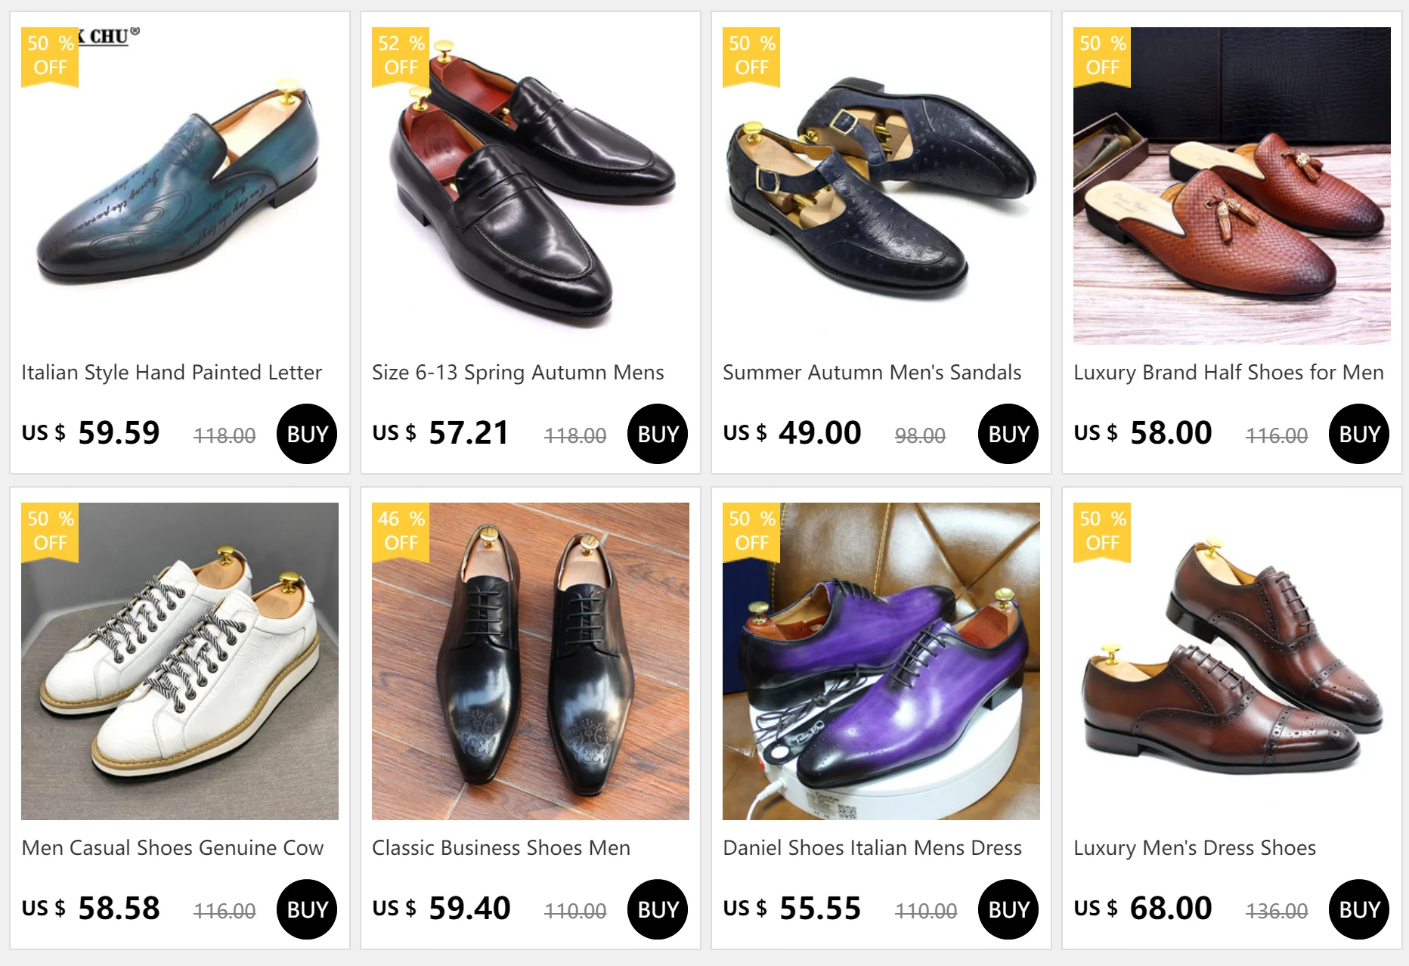
Task: Click the 46% OFF badge
Action: tap(401, 531)
